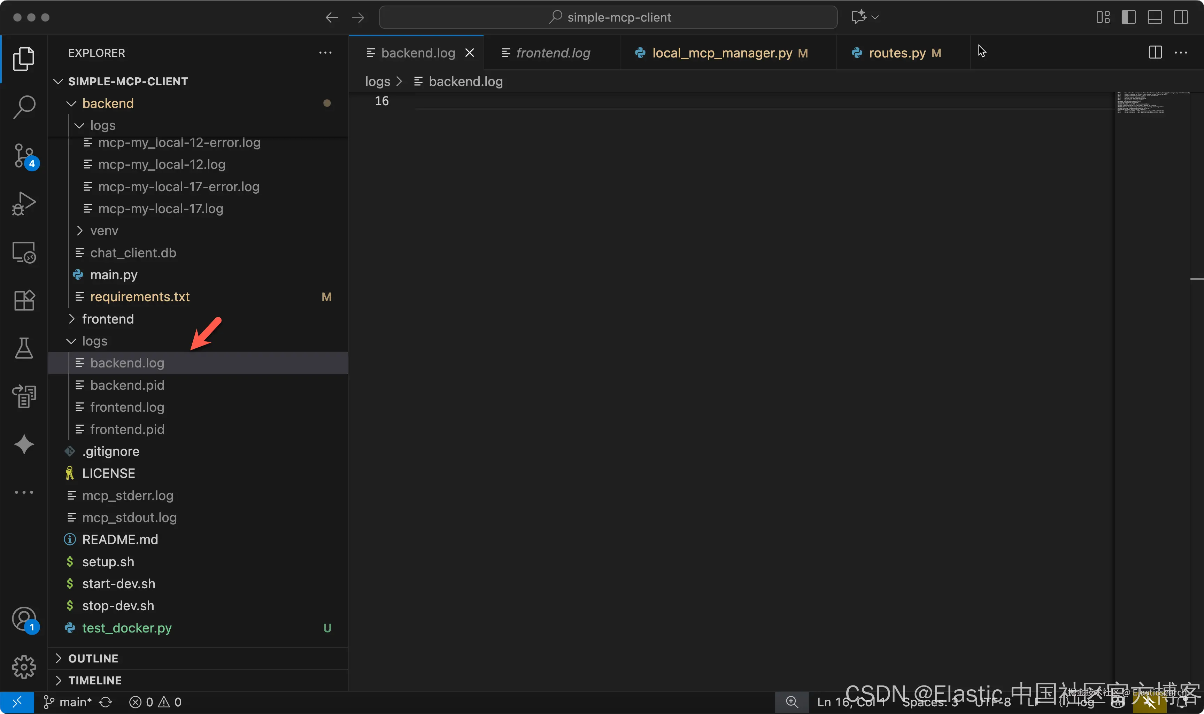Click the Manage settings gear icon
1204x714 pixels.
point(24,667)
